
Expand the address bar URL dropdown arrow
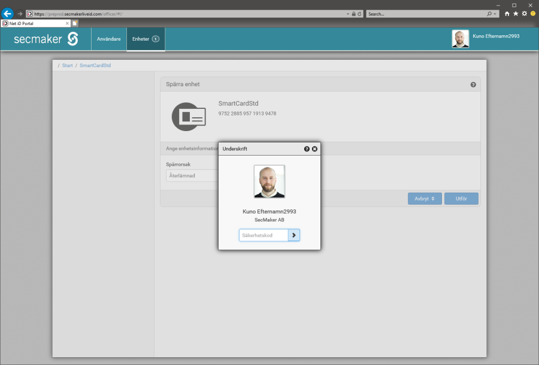click(x=348, y=13)
